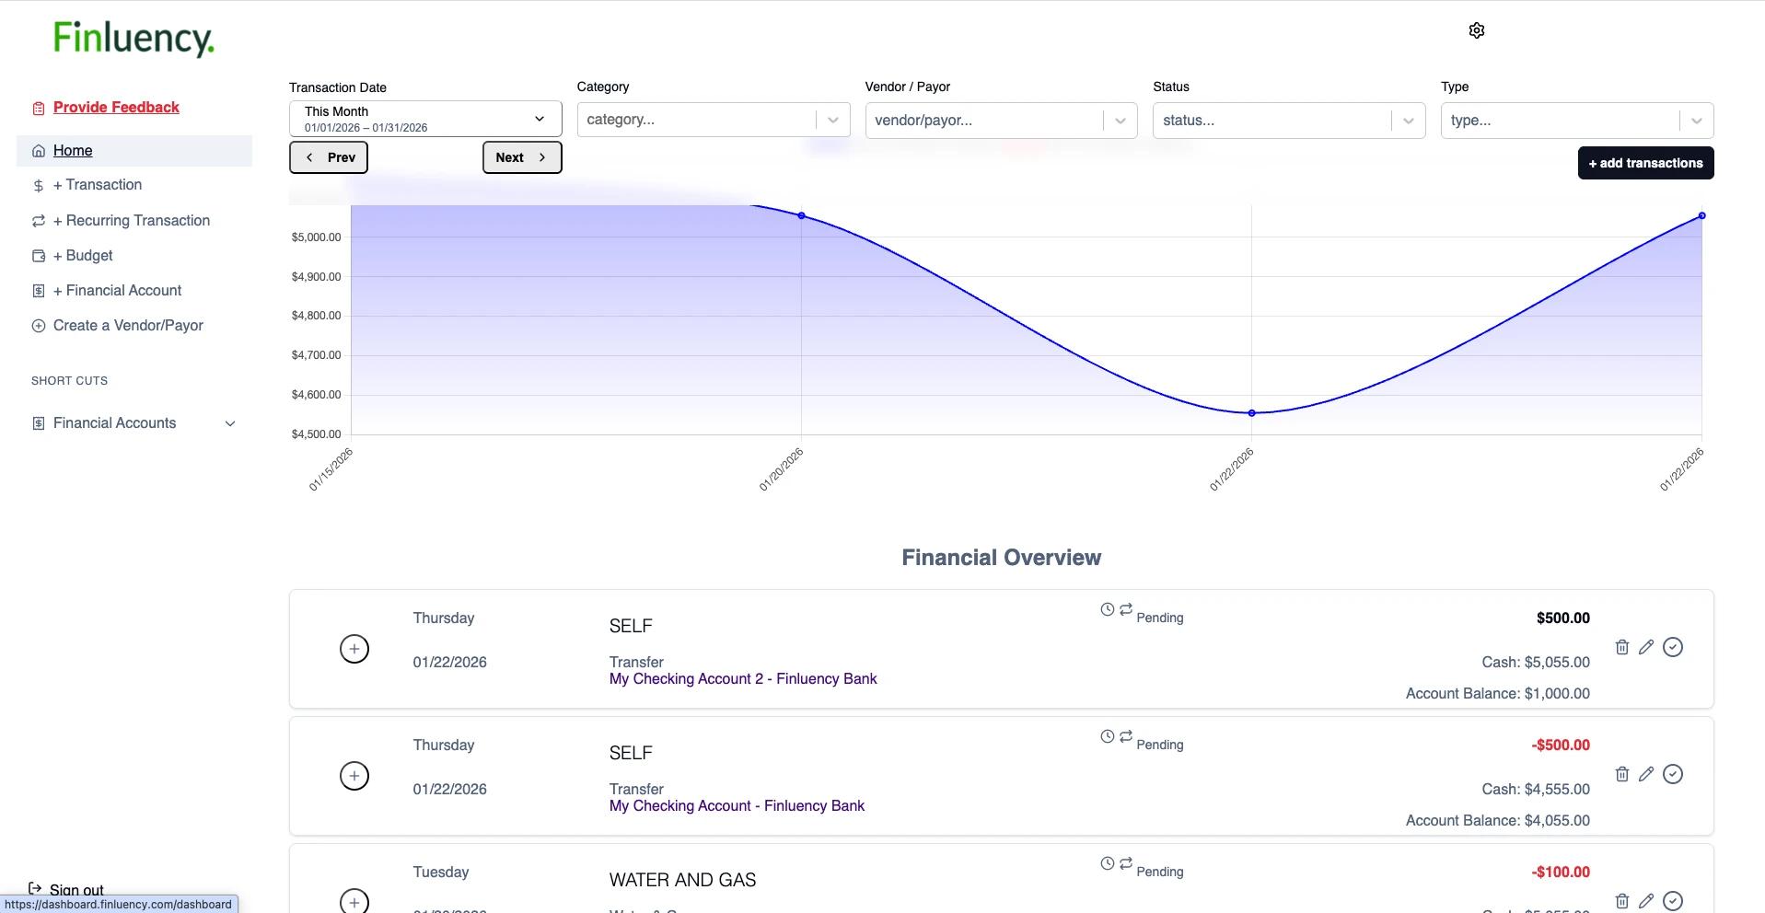Click 'My Checking Account 2 - Finluency Bank' link
Image resolution: width=1765 pixels, height=913 pixels.
click(742, 679)
